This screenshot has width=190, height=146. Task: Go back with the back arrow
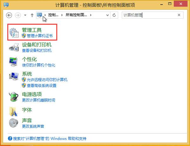(9, 15)
